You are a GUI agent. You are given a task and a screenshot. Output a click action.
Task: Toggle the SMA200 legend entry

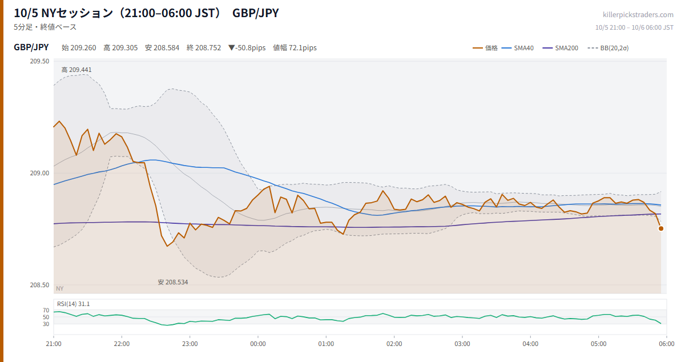[560, 48]
